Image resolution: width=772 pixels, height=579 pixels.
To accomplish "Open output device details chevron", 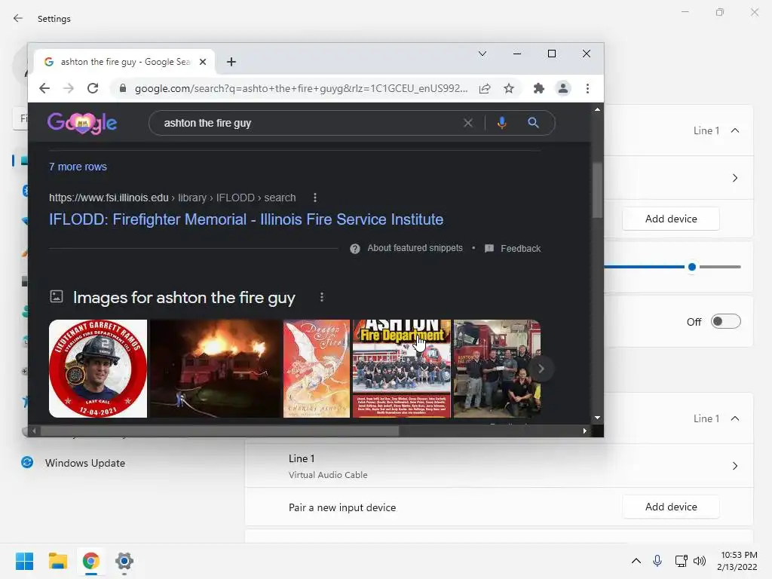I will pos(735,178).
